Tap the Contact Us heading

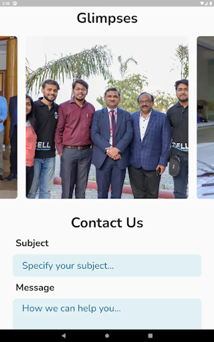pyautogui.click(x=107, y=223)
